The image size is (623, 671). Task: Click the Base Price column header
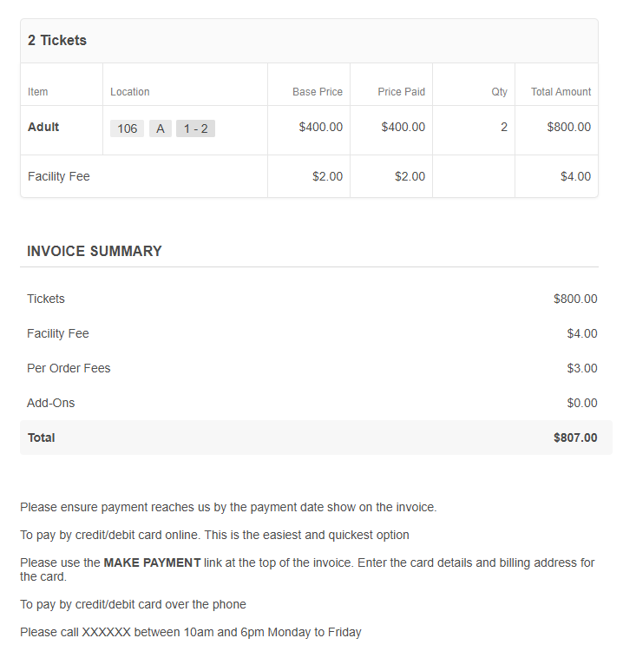coord(318,91)
